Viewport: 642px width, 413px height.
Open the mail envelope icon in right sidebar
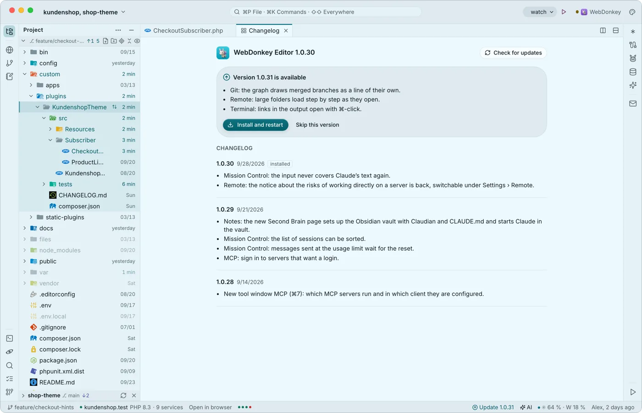633,104
